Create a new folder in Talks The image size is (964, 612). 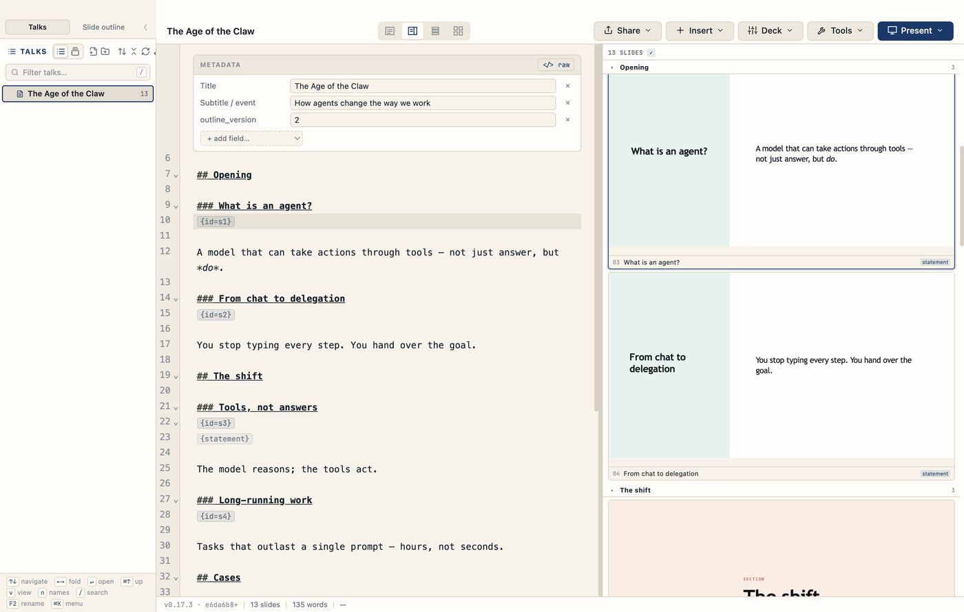pos(105,52)
